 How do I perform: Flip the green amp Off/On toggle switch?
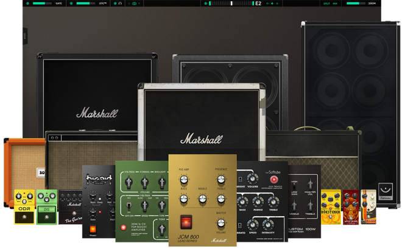pyautogui.click(x=129, y=205)
